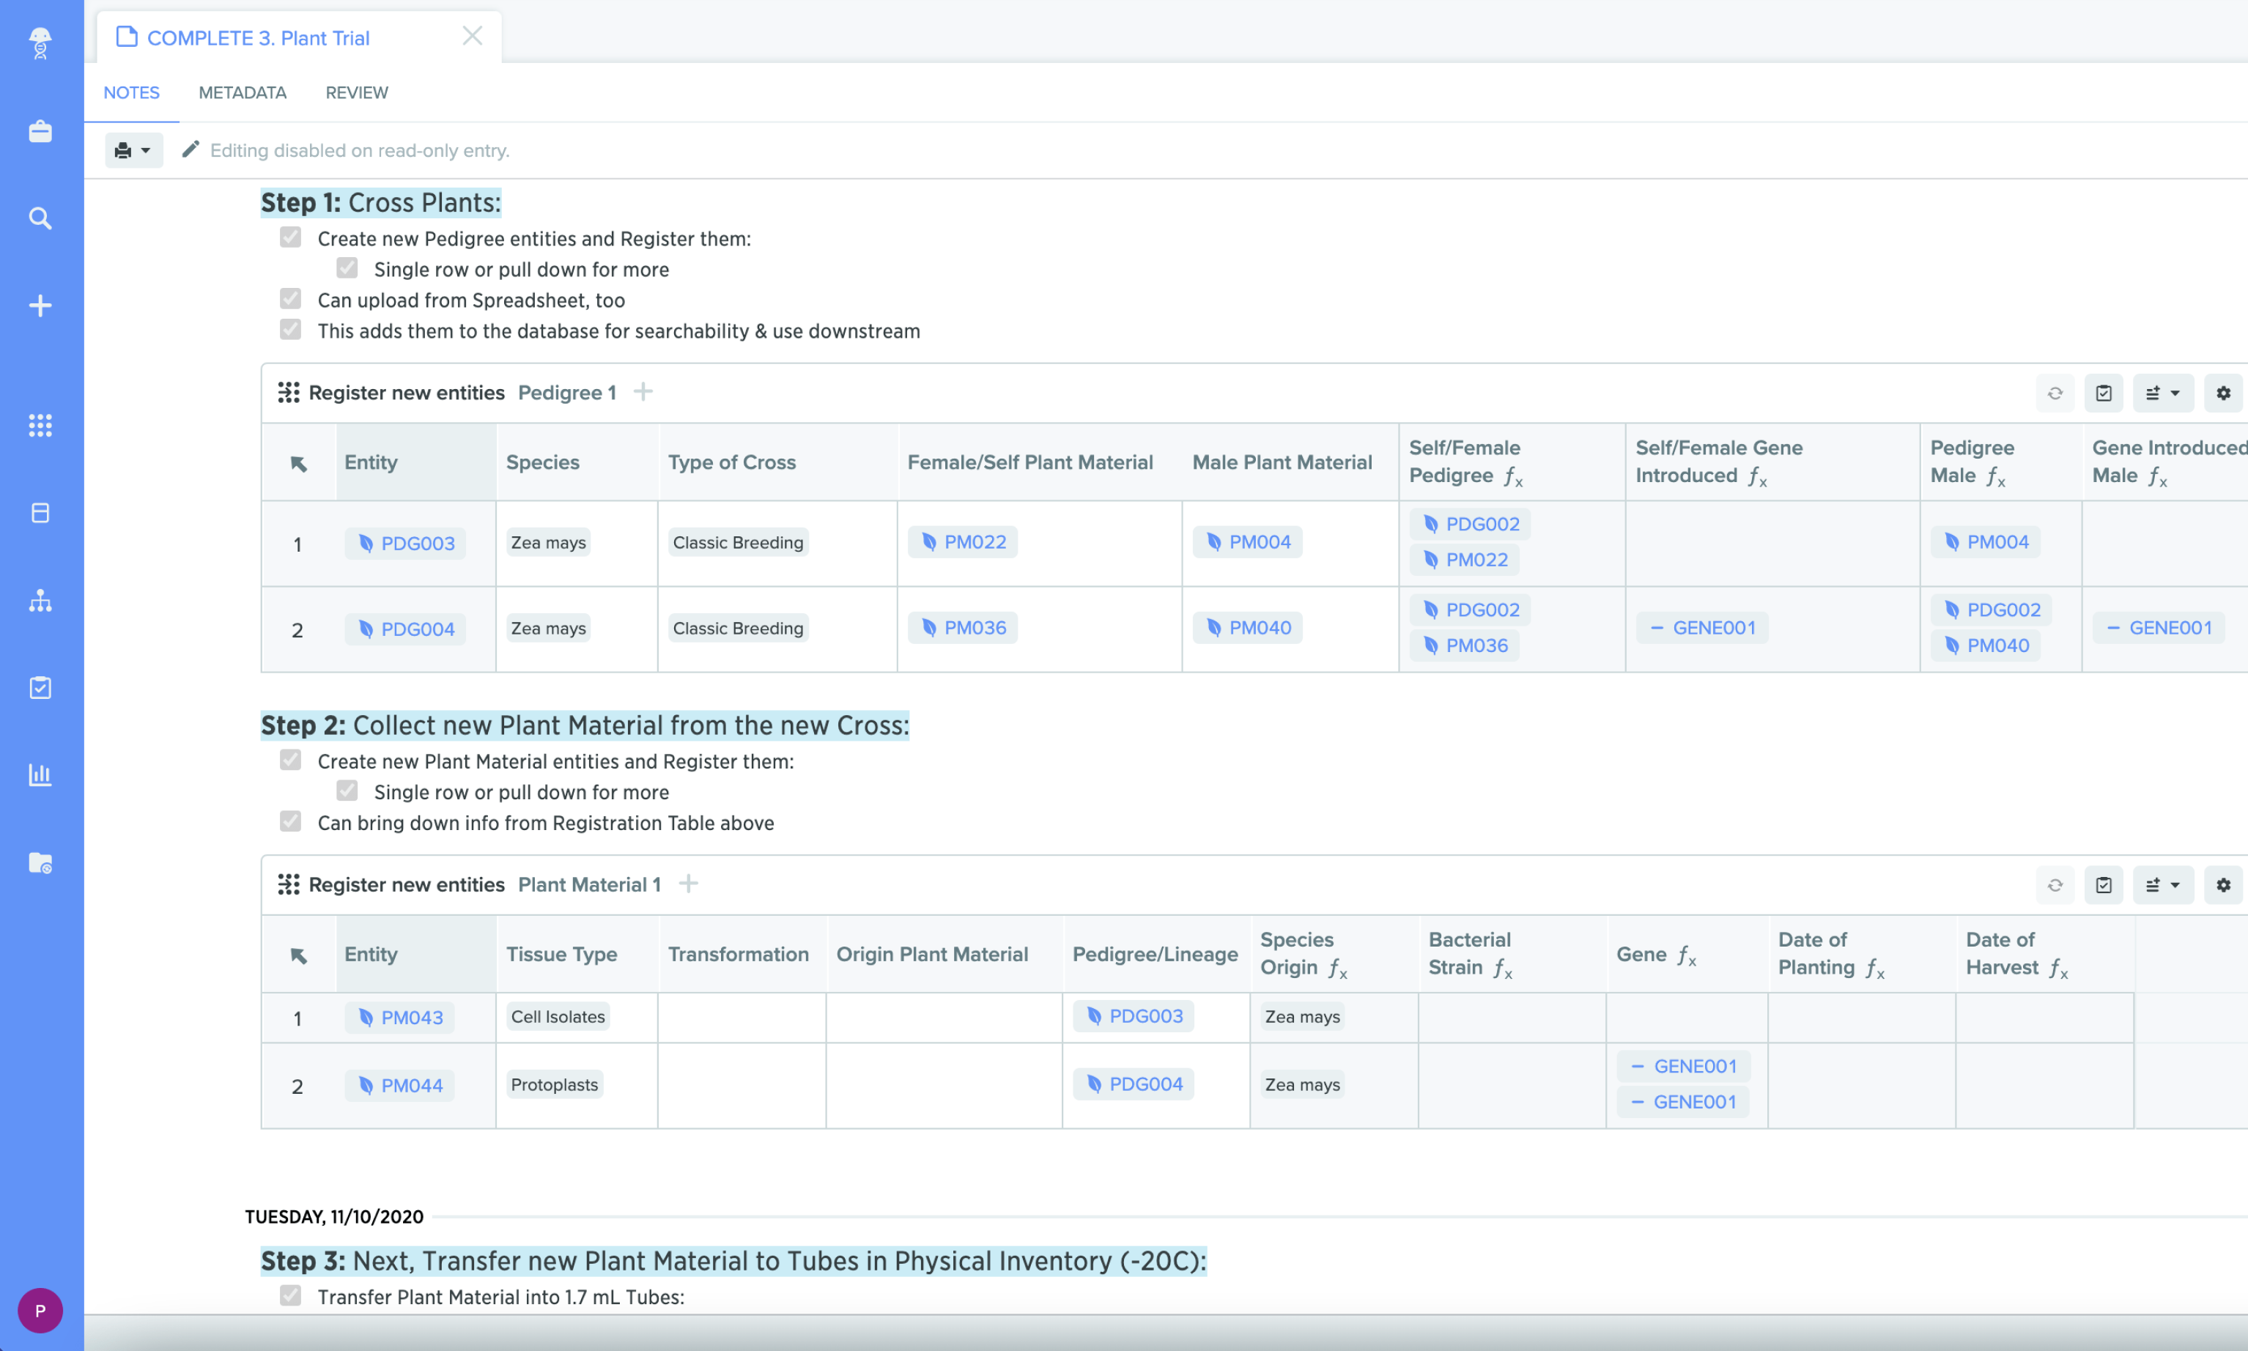The width and height of the screenshot is (2248, 1351).
Task: Open the print dropdown in toolbar
Action: (134, 150)
